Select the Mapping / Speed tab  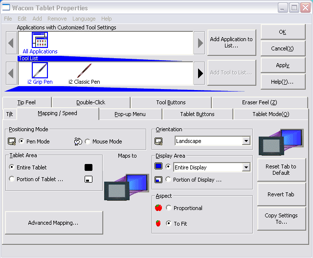[58, 113]
